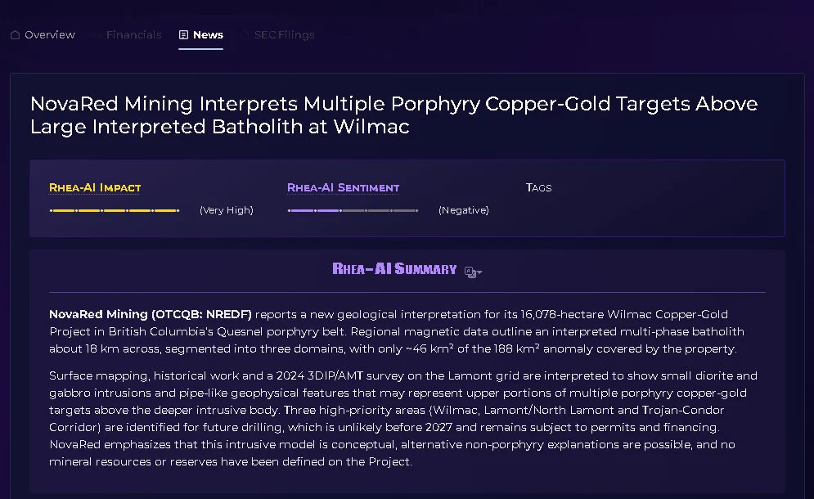Select the News tab
The image size is (814, 499).
[201, 35]
